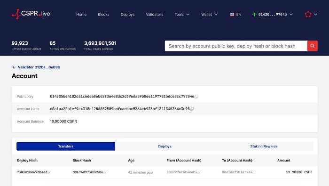Switch to the Deploys tab
This screenshot has height=186, width=329.
point(164,146)
